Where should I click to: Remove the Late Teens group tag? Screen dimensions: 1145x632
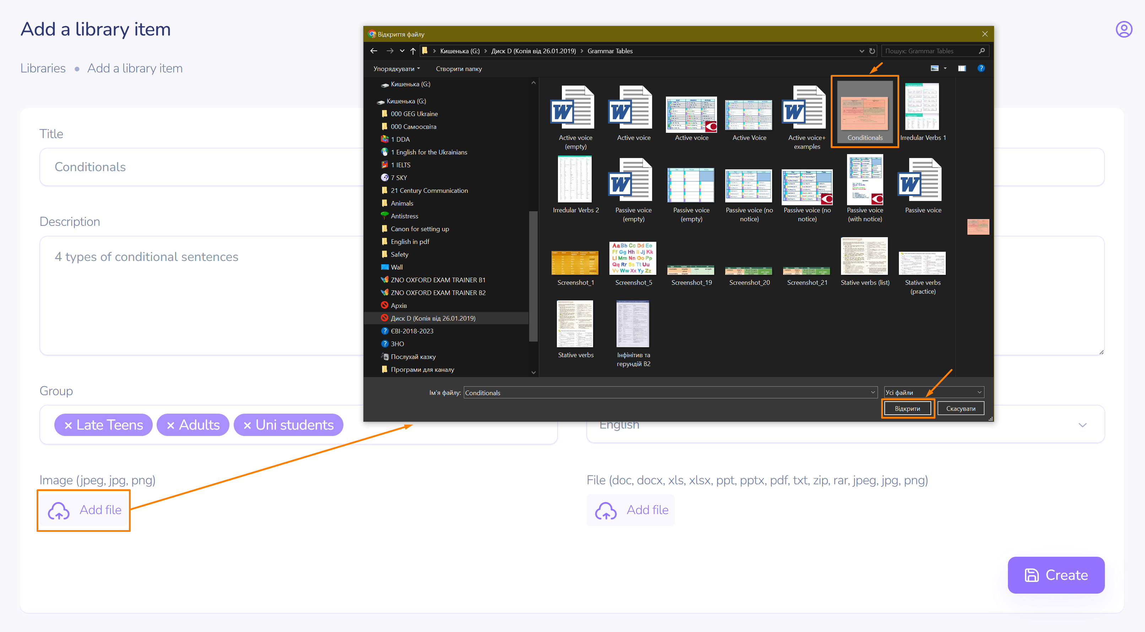pos(68,425)
